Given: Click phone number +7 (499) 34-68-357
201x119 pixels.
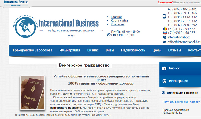Looking at the screenshot, I should [181, 33].
